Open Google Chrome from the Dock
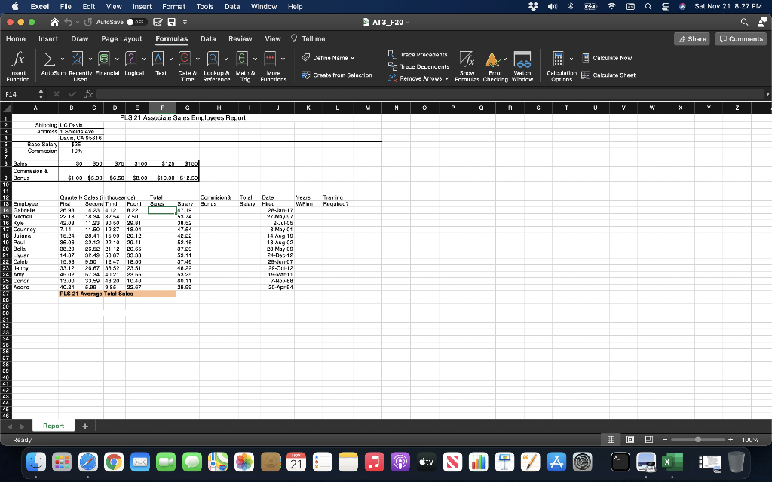Image resolution: width=772 pixels, height=482 pixels. [x=114, y=462]
